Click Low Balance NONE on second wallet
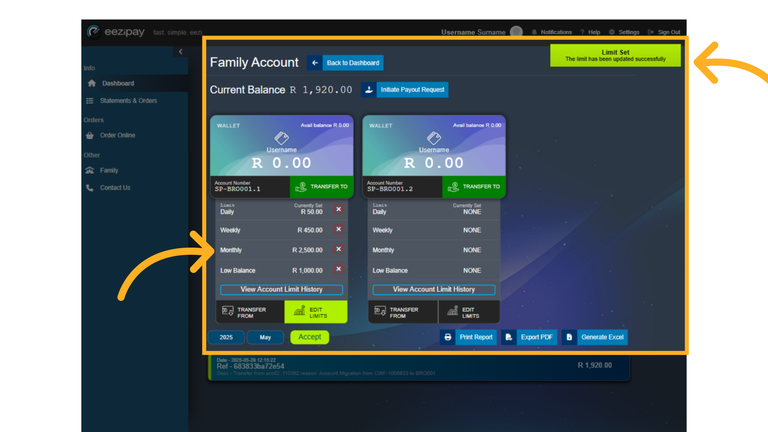Image resolution: width=768 pixels, height=432 pixels. 434,270
